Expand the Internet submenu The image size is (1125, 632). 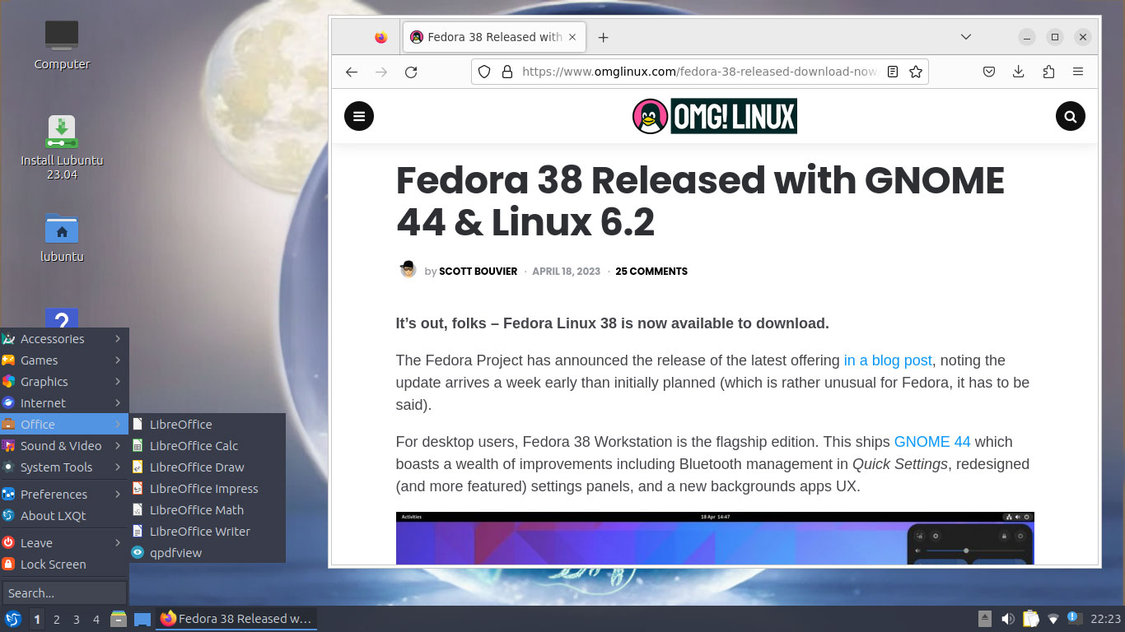tap(64, 403)
